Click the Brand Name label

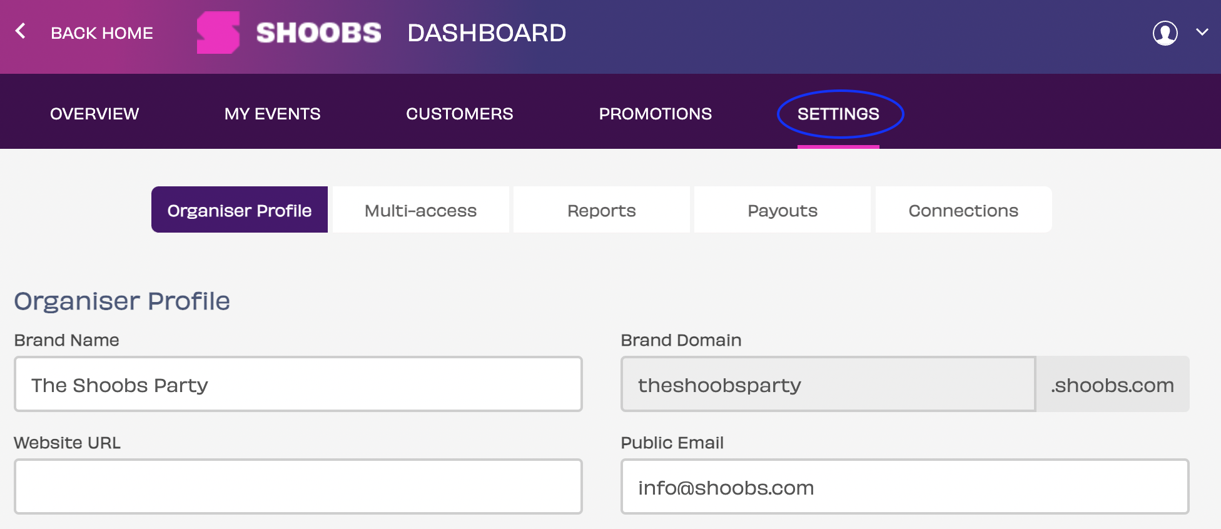tap(66, 340)
